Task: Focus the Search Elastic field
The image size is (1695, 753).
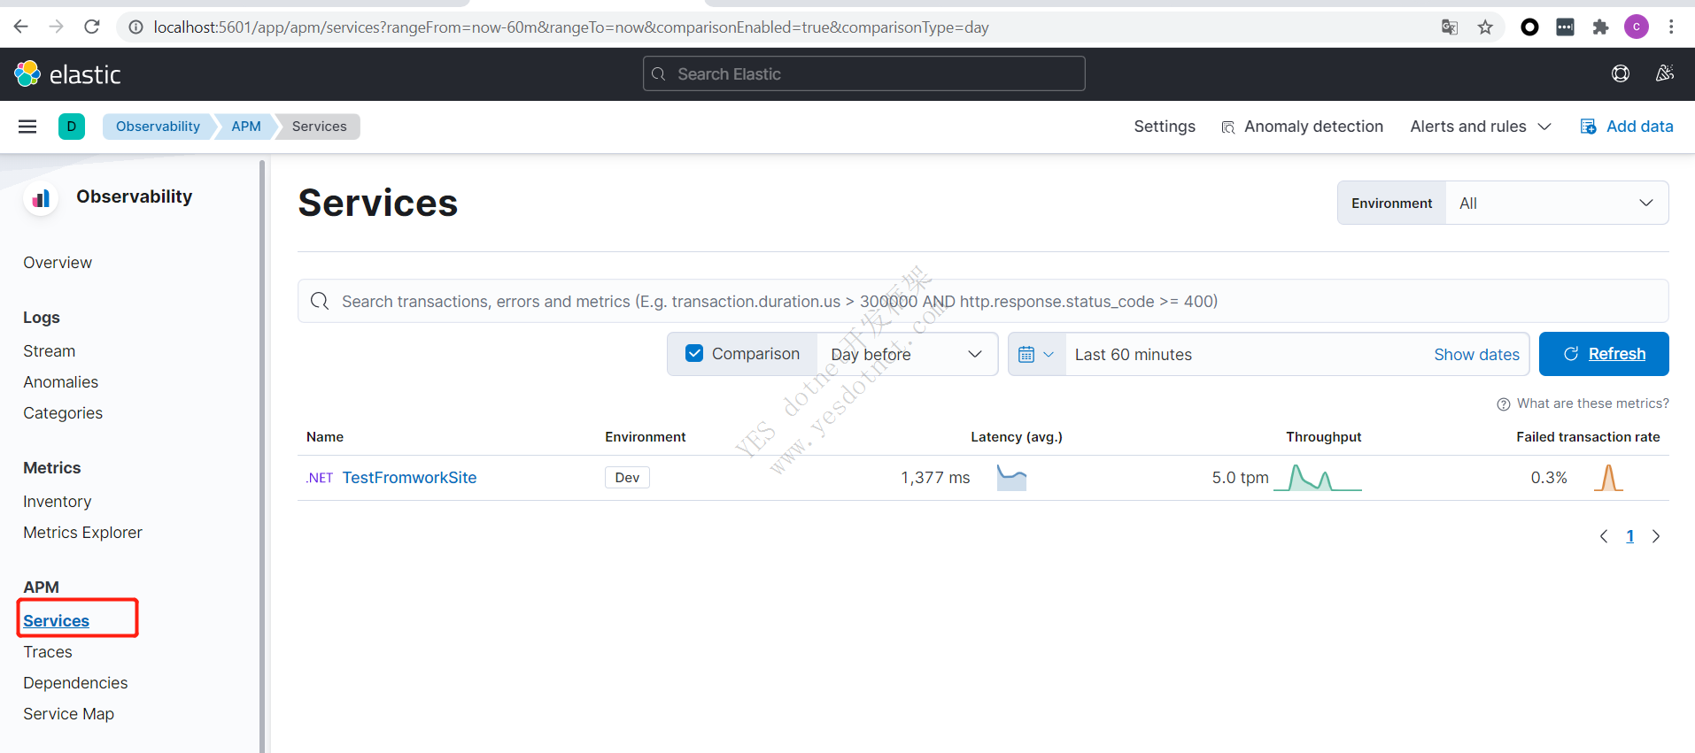Action: (864, 73)
